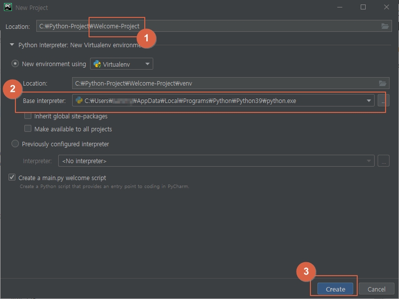Open the No interpreter dropdown
Screen dimensions: 399x299
(x=216, y=161)
